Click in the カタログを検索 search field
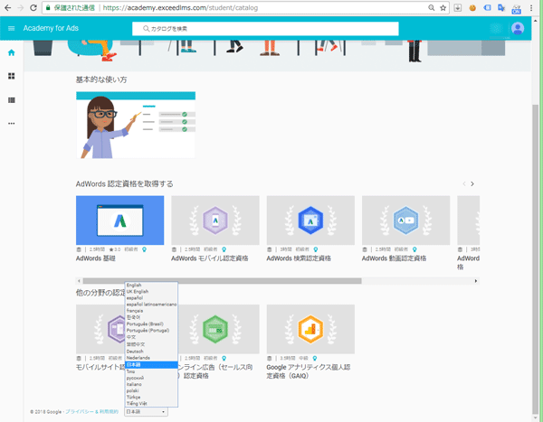The height and width of the screenshot is (422, 543). click(x=265, y=29)
